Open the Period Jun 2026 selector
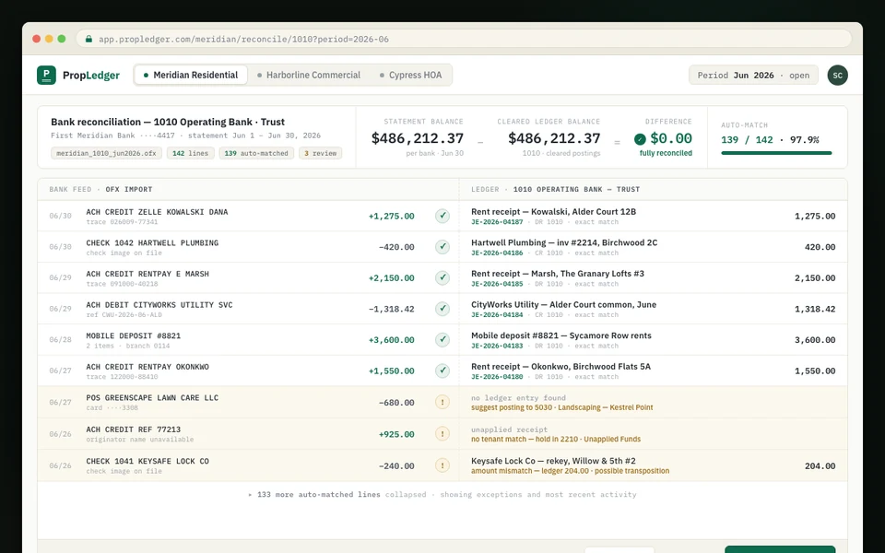This screenshot has width=885, height=553. coord(753,75)
